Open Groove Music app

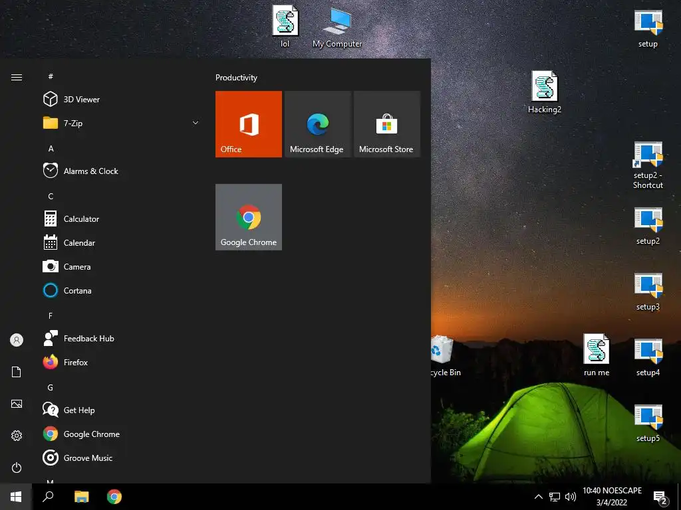click(122, 458)
